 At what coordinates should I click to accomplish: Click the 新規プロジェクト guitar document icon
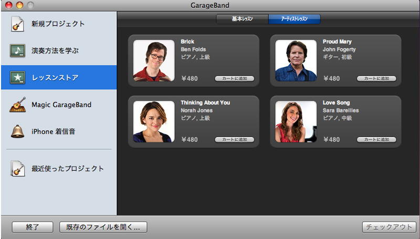17,24
